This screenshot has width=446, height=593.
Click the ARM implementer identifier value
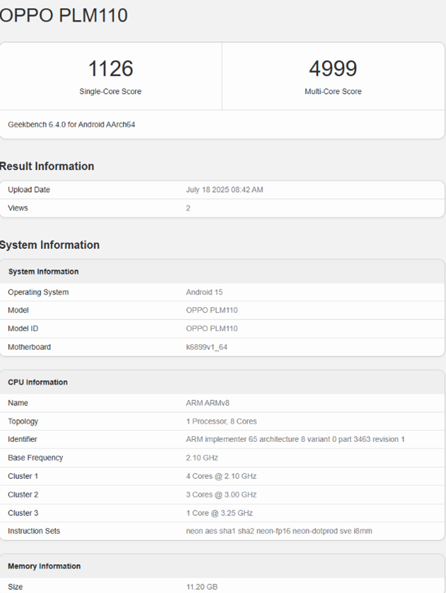click(295, 440)
